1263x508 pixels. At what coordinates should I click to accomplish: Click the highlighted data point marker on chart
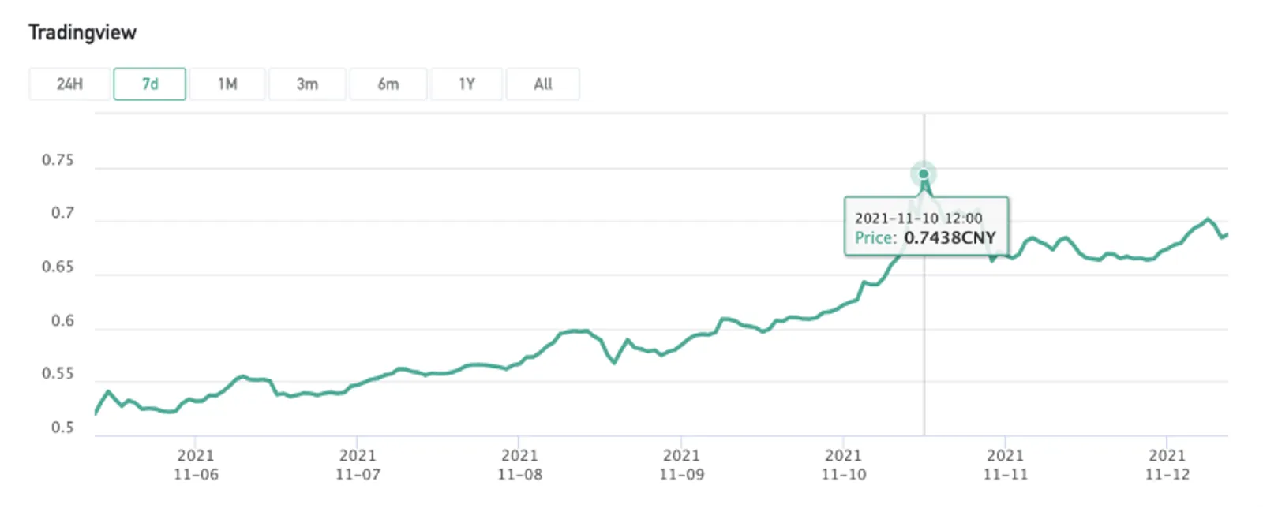tap(924, 174)
